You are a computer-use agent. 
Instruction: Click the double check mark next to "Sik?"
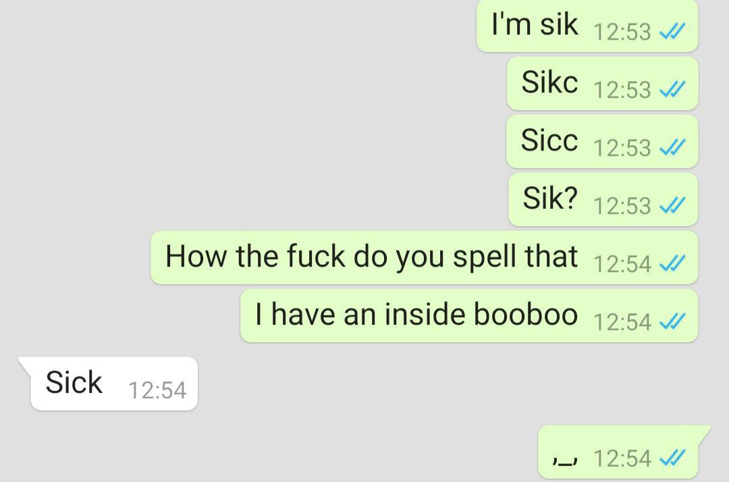pyautogui.click(x=672, y=205)
